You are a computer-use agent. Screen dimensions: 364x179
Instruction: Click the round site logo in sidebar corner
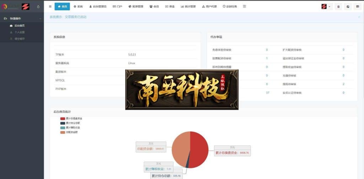(4, 6)
